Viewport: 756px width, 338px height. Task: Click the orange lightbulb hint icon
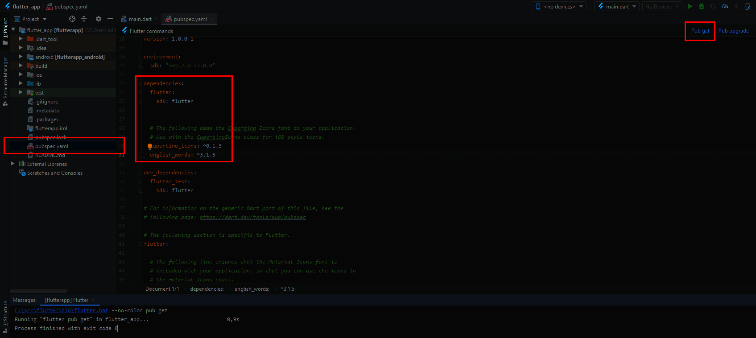[x=150, y=146]
